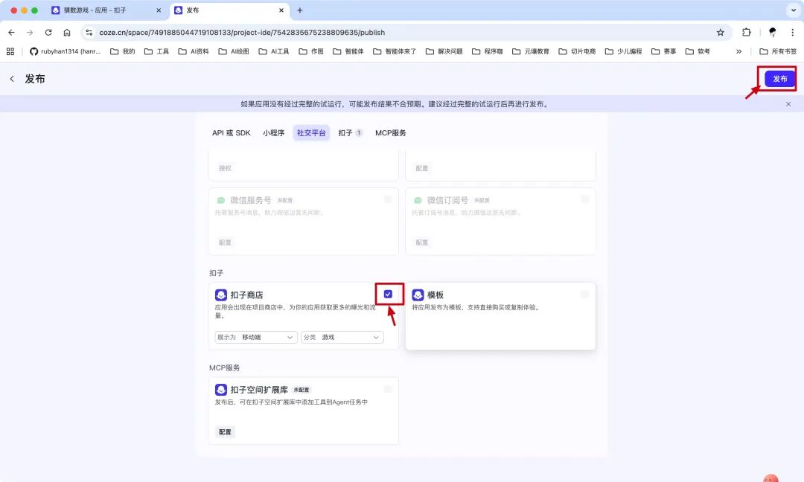Bookmark this page with the star icon

click(721, 32)
